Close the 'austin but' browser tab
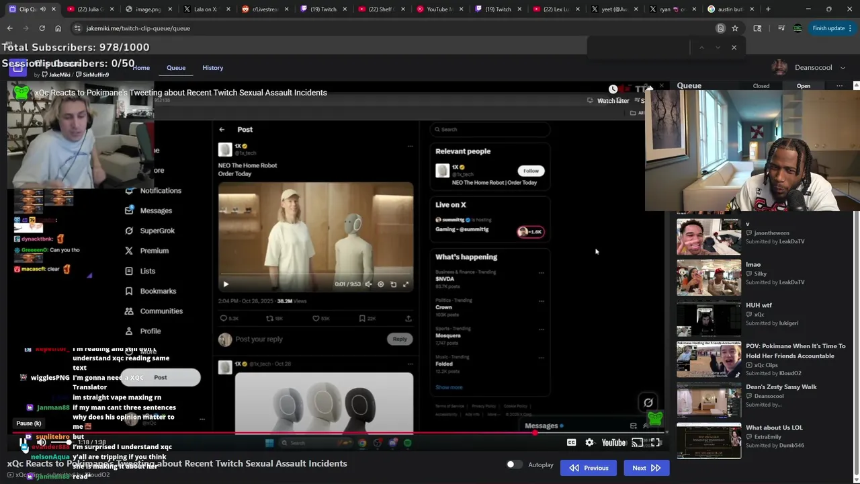The width and height of the screenshot is (860, 484). coord(752,9)
